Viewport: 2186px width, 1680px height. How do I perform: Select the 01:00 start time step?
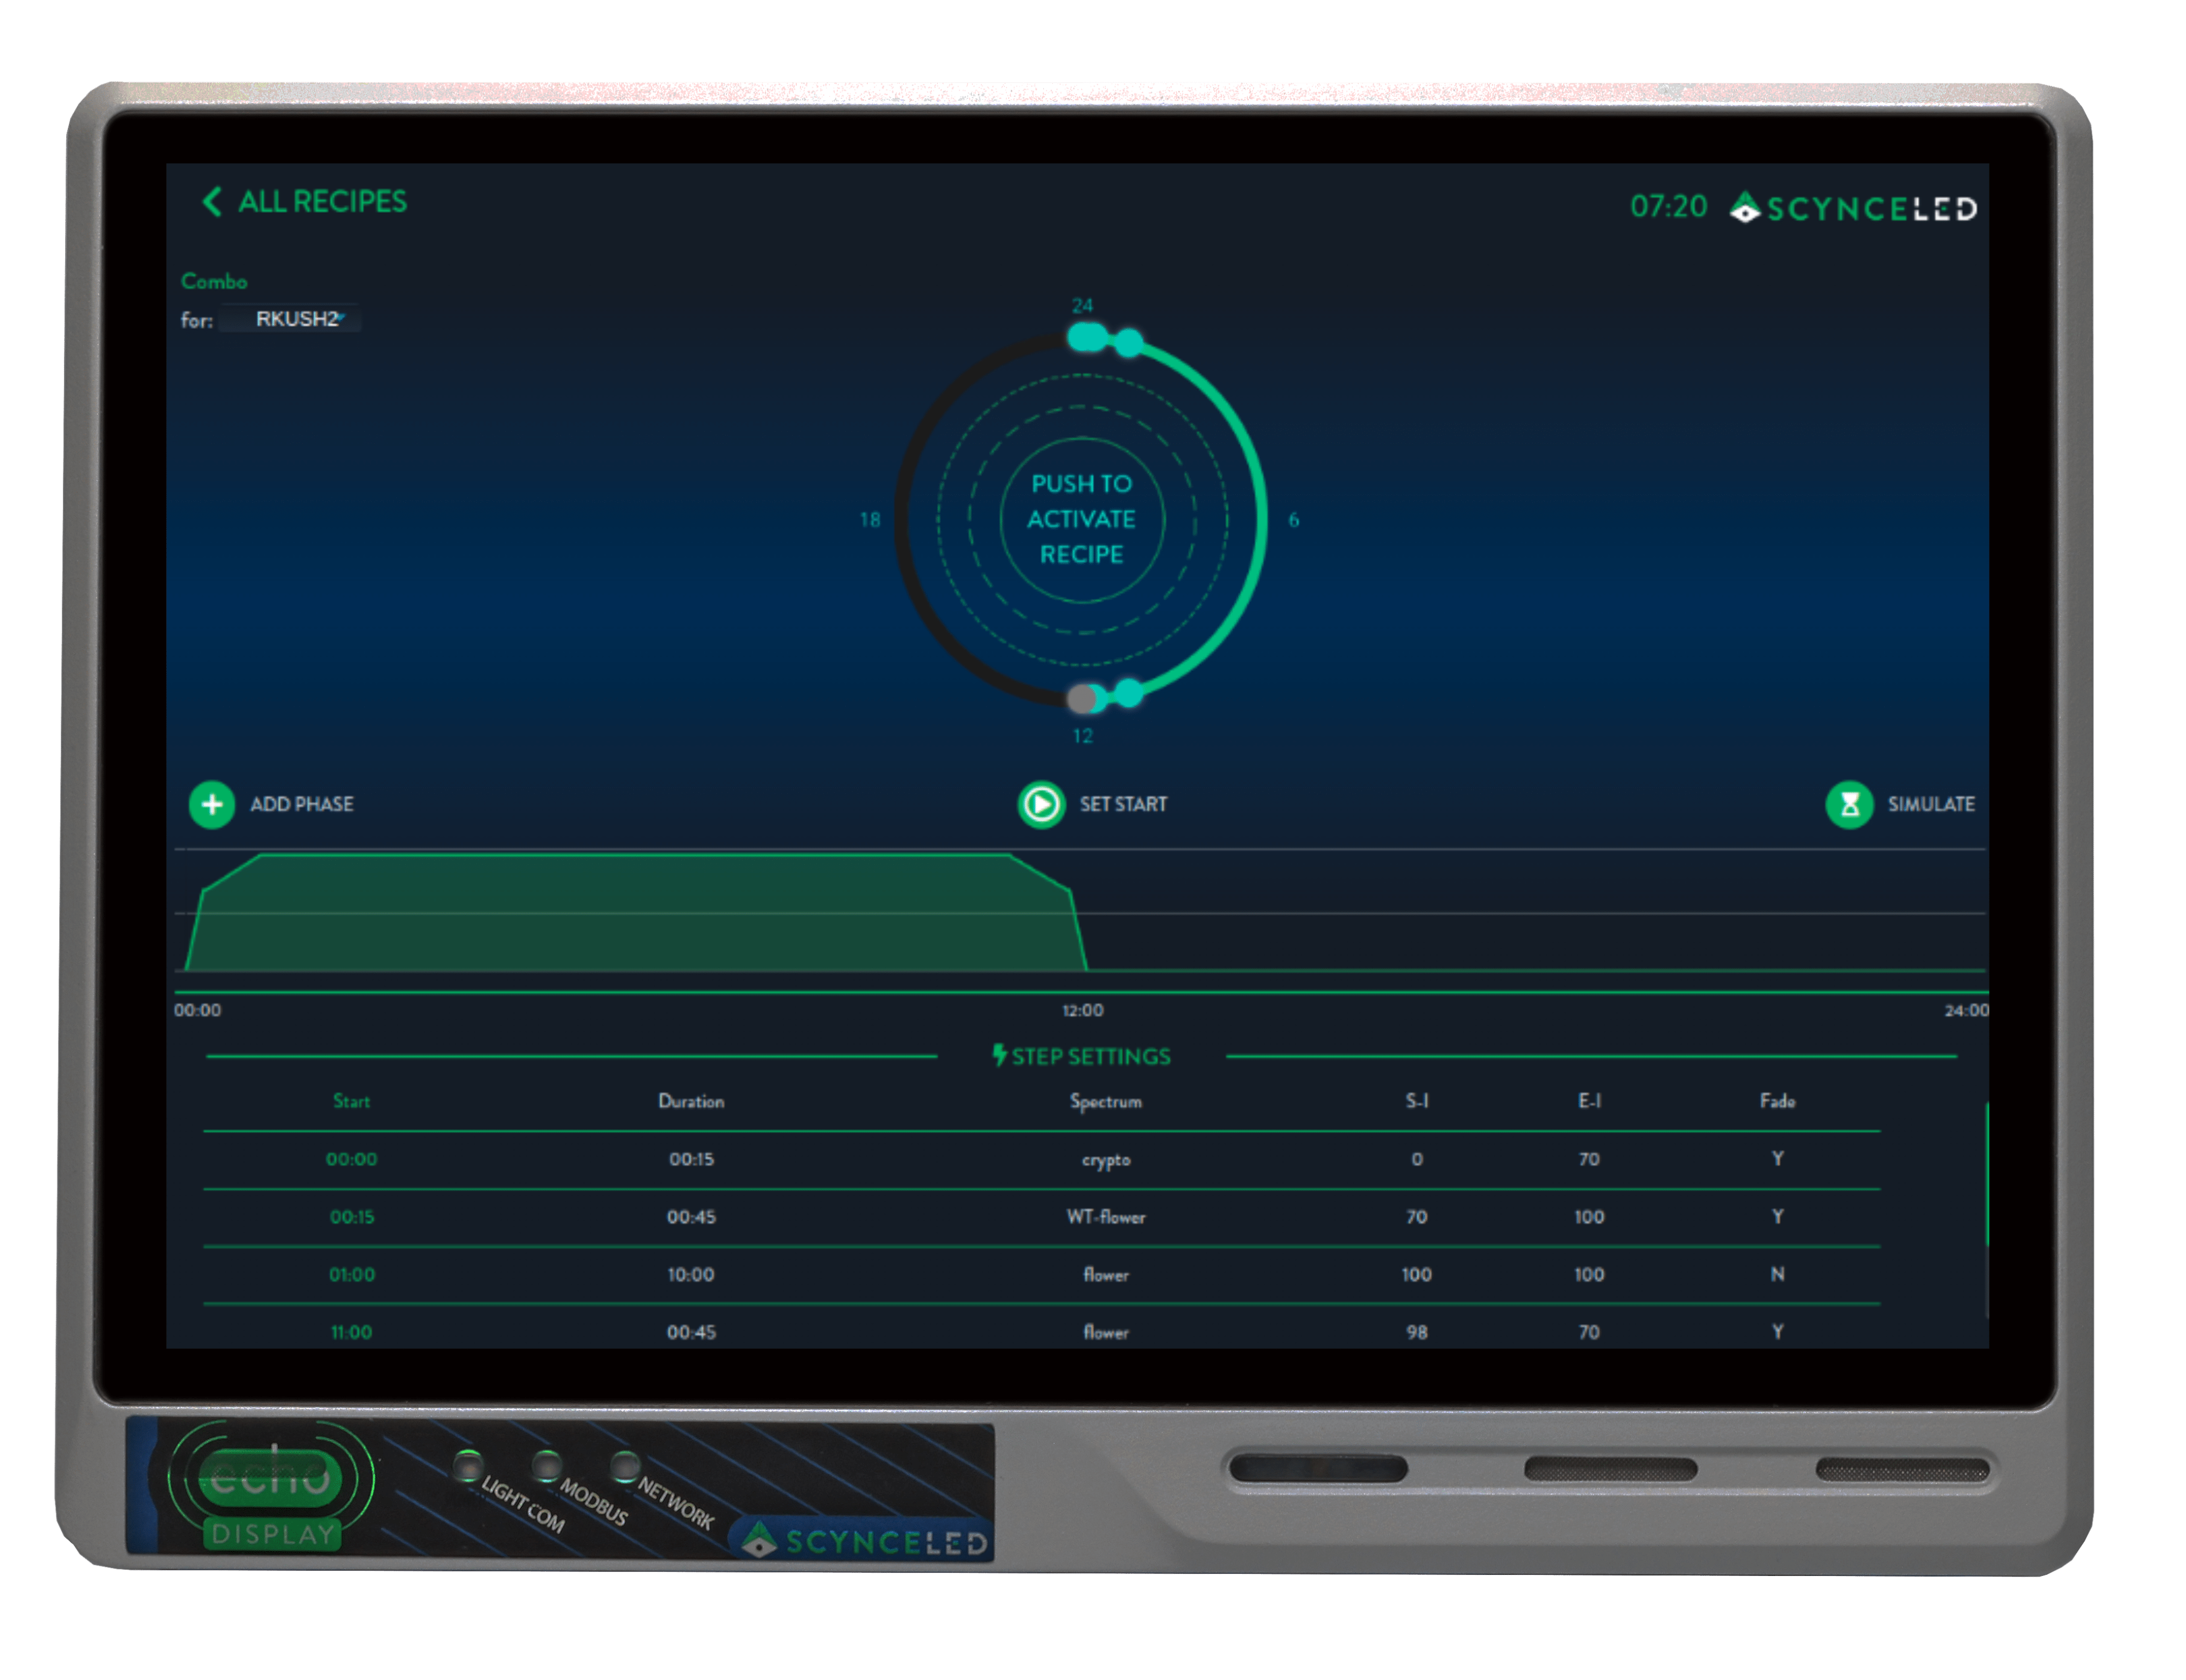(351, 1274)
